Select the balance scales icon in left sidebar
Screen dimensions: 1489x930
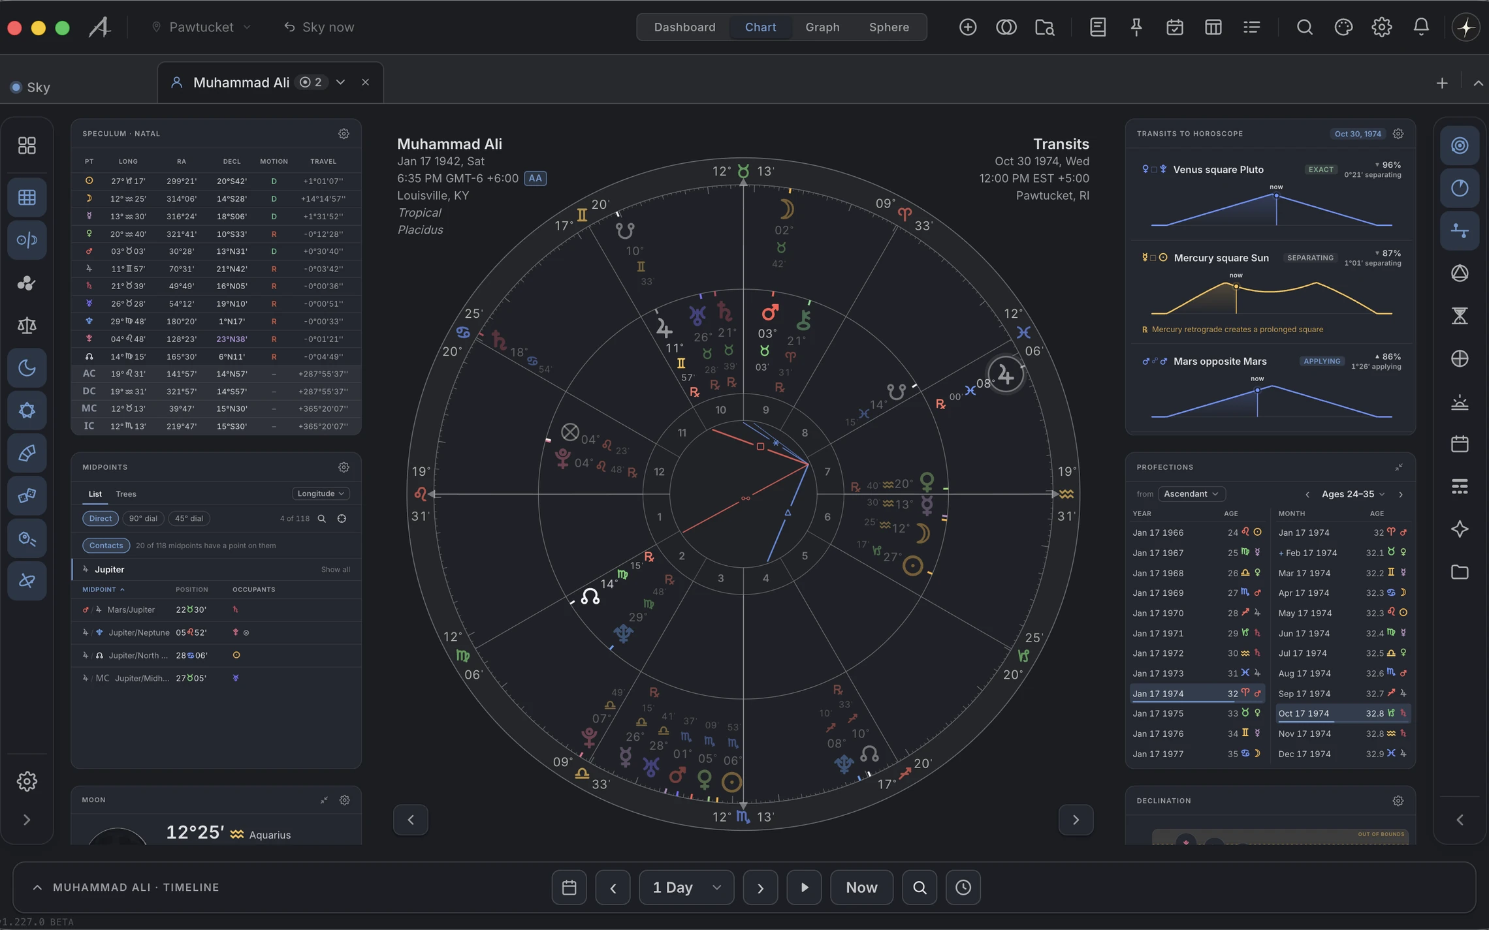tap(27, 325)
